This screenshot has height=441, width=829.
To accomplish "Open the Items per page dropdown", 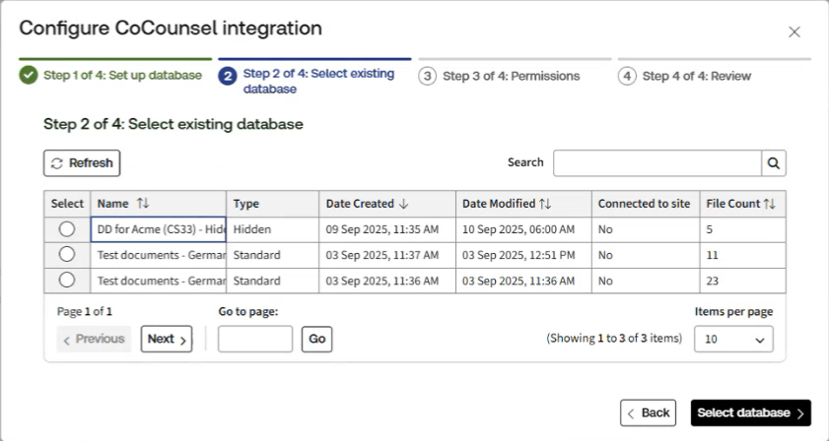I will [733, 340].
